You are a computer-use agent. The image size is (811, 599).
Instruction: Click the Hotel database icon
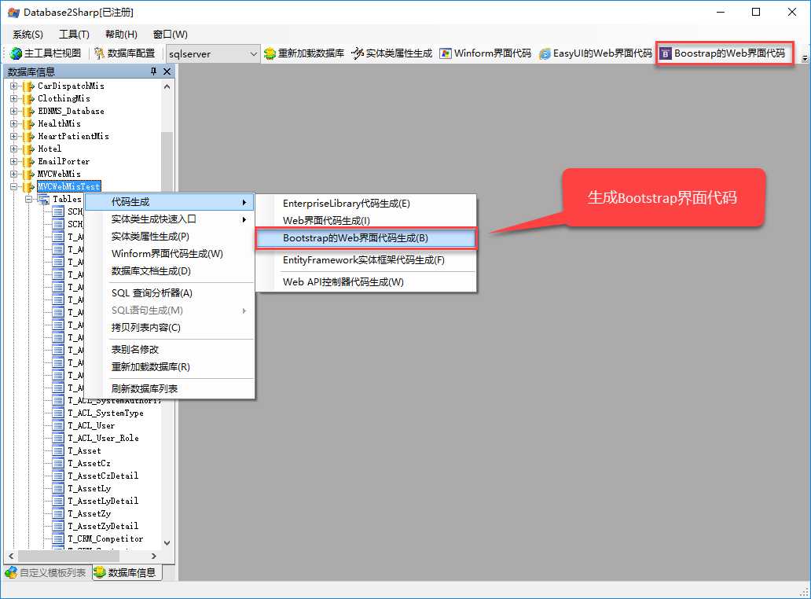(x=28, y=149)
